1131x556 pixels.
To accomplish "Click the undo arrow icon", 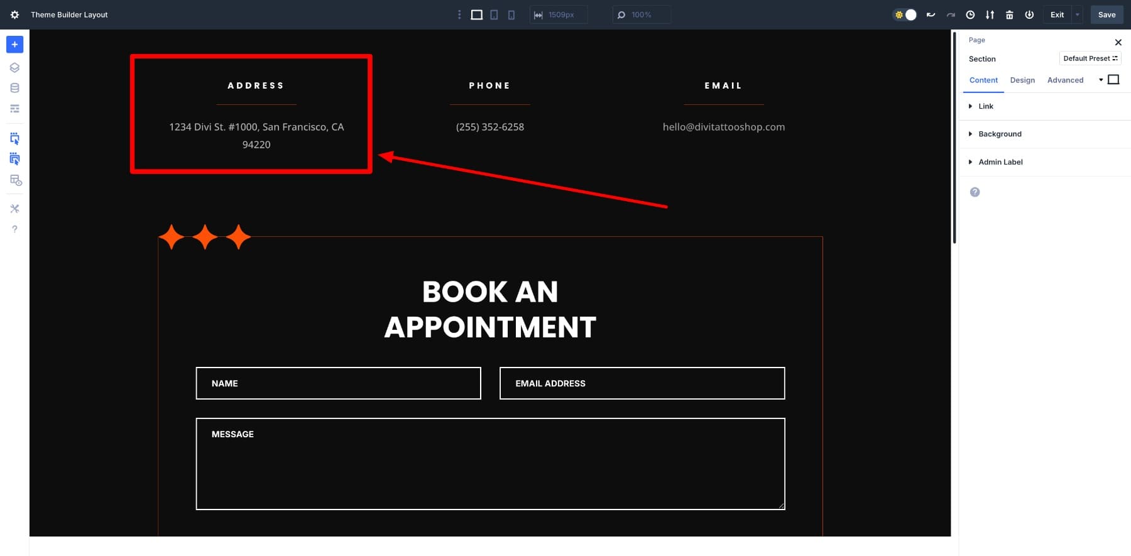I will pyautogui.click(x=931, y=14).
